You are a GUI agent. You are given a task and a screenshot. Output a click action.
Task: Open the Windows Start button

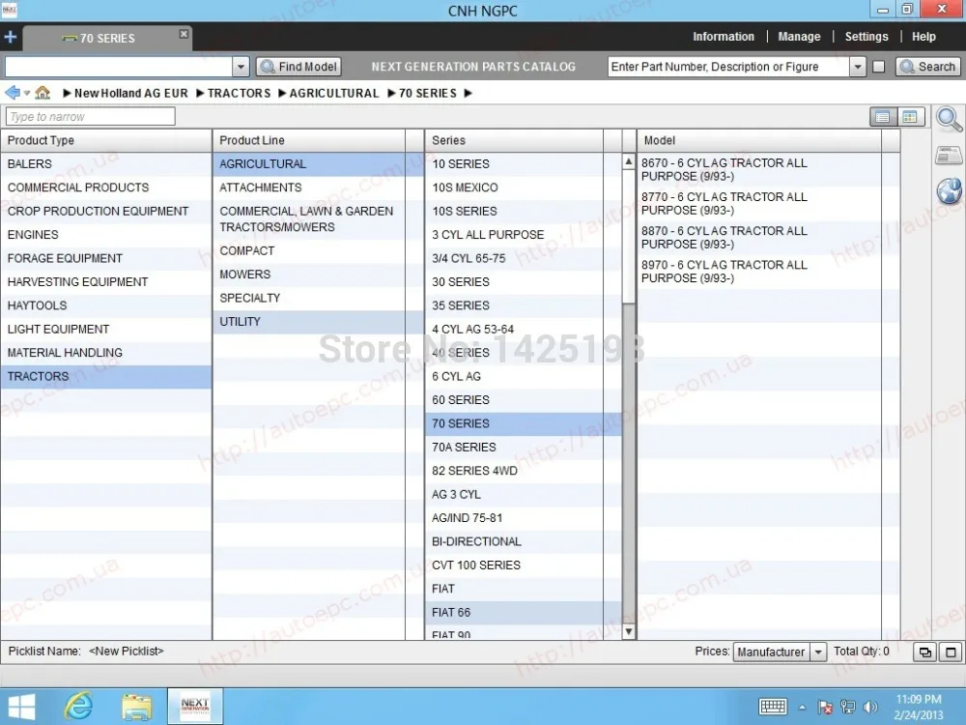[22, 707]
